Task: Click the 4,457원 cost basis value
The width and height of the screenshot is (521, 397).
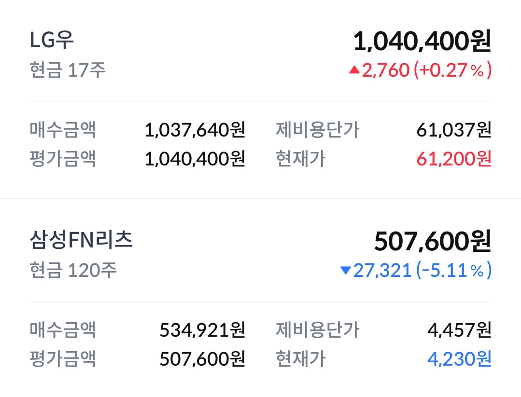Action: click(x=459, y=330)
